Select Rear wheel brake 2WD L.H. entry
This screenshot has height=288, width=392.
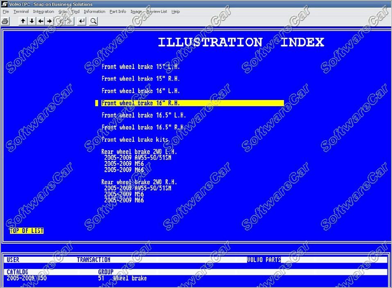tap(139, 152)
